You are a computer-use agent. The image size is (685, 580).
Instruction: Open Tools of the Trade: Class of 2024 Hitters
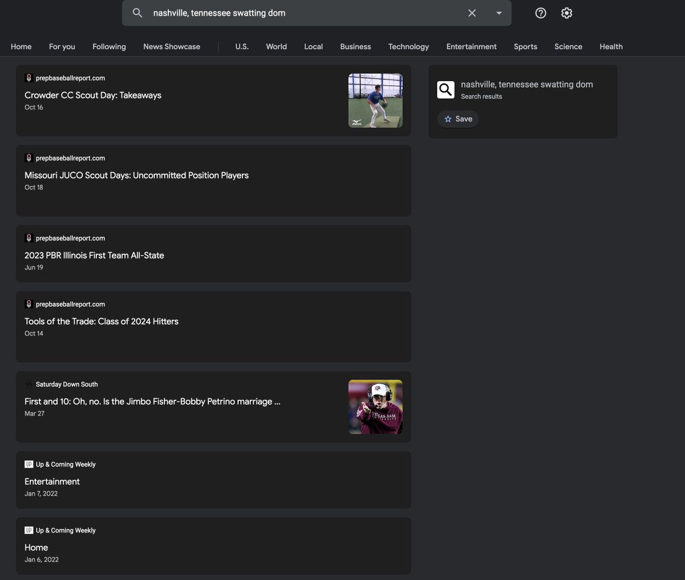coord(102,321)
